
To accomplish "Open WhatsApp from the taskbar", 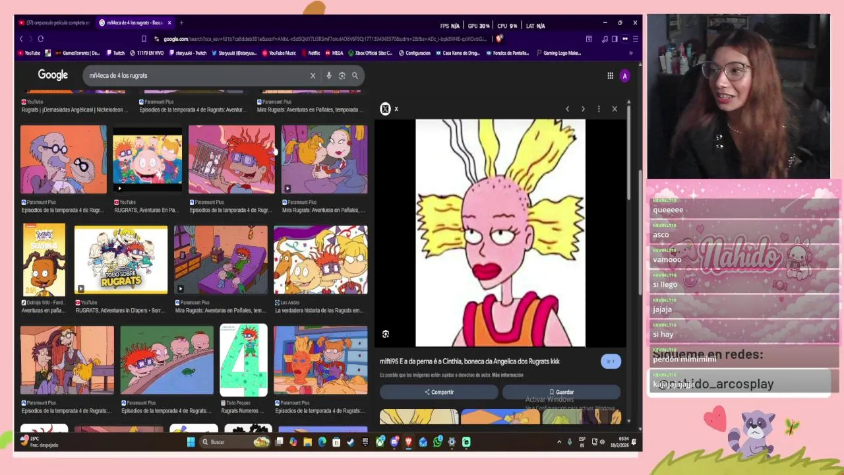I will [438, 442].
